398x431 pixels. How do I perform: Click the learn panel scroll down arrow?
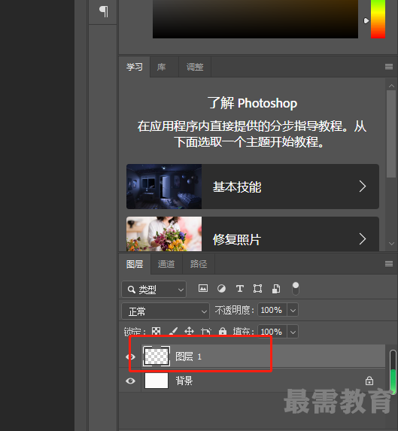click(x=391, y=244)
